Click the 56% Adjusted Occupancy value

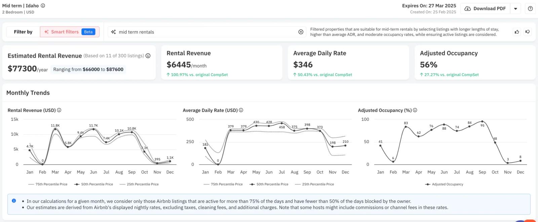point(429,64)
